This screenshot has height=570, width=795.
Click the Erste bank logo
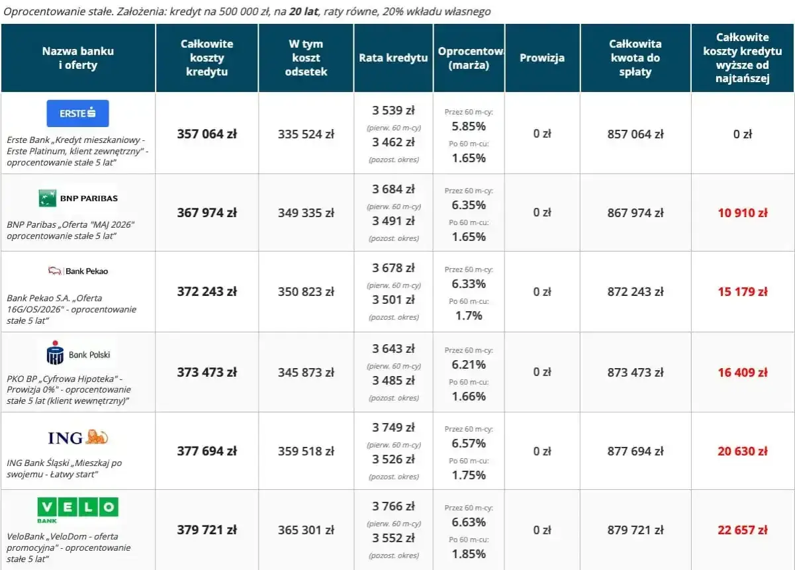pyautogui.click(x=77, y=113)
